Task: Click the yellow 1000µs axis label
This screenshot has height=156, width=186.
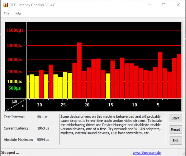Action: (15, 82)
